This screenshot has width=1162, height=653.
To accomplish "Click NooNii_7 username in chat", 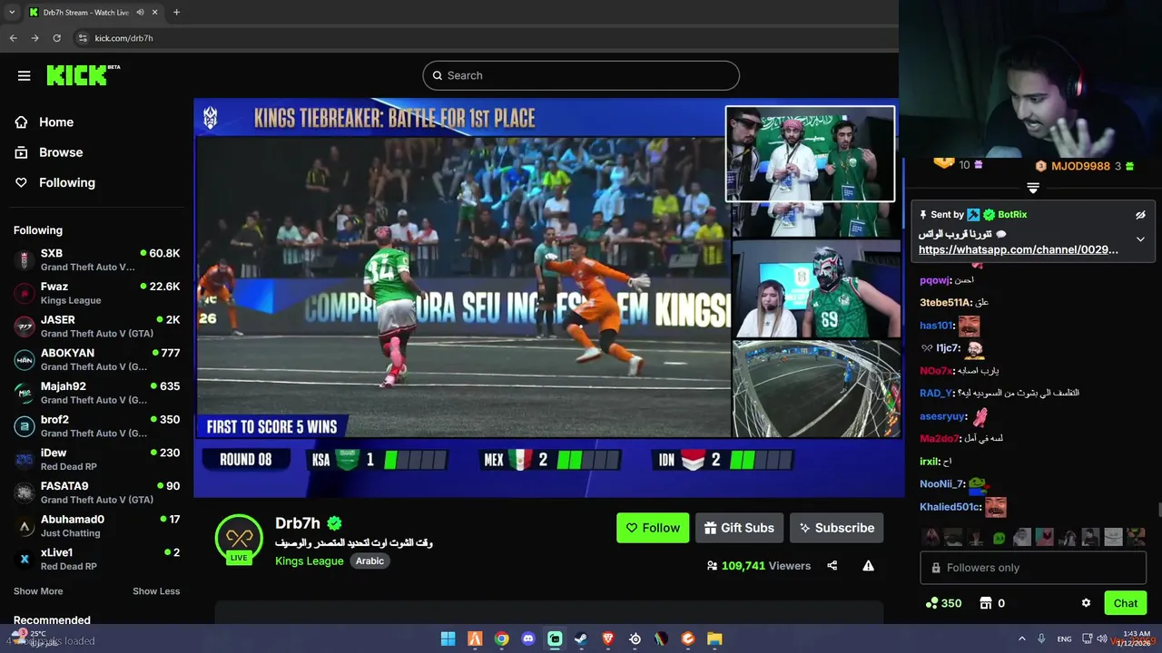I will pos(941,484).
